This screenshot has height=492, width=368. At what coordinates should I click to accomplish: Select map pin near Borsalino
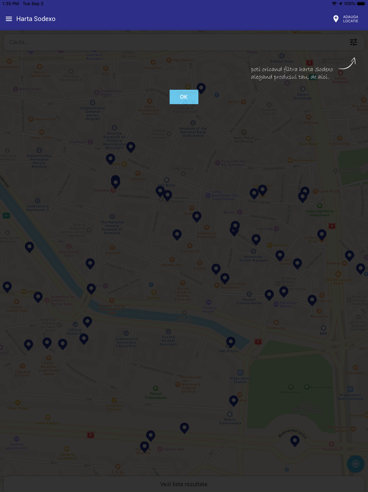point(312,300)
